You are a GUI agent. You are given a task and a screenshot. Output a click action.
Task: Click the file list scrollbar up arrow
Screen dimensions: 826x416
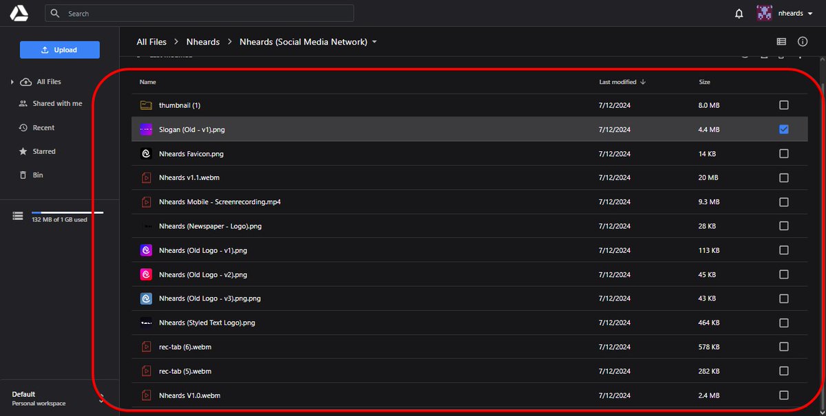821,61
